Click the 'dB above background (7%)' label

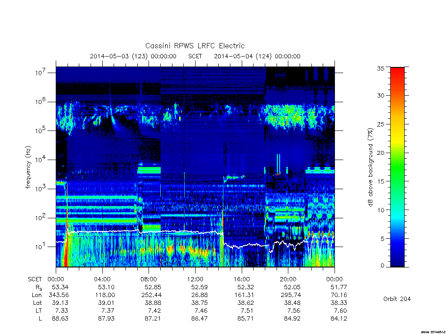click(370, 167)
